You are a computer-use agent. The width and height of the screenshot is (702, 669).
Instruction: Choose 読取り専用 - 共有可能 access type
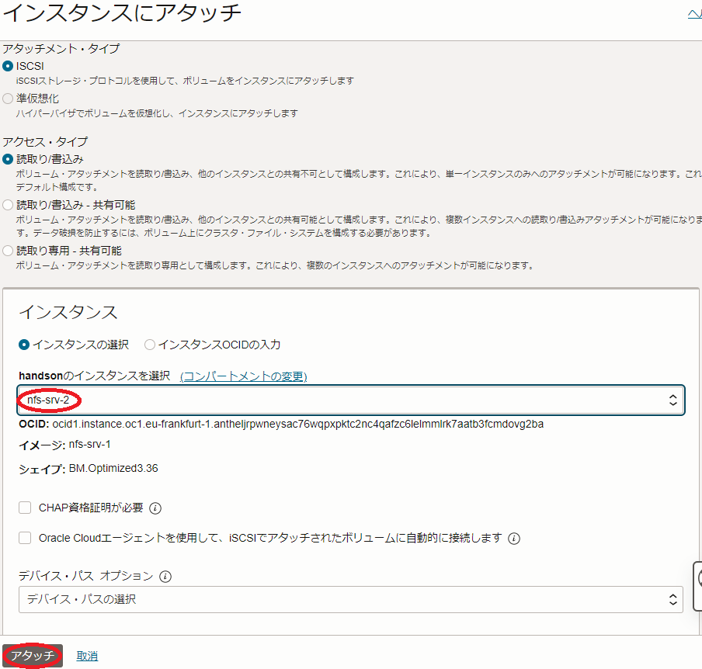click(x=9, y=251)
